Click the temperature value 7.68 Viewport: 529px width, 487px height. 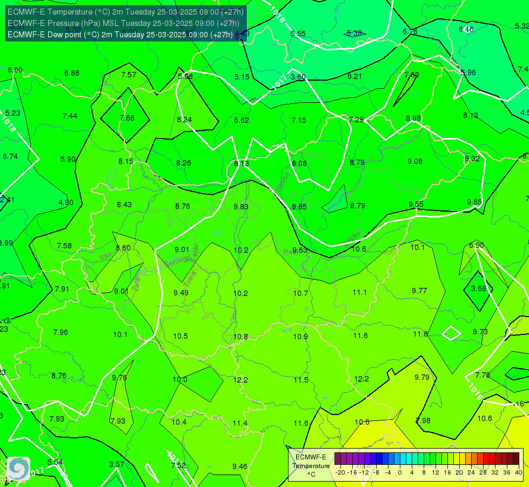coord(127,119)
